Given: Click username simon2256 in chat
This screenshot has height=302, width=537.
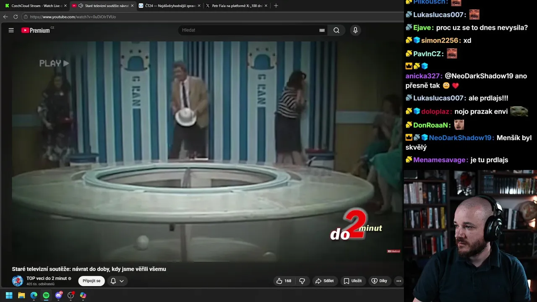Looking at the screenshot, I should tap(441, 41).
